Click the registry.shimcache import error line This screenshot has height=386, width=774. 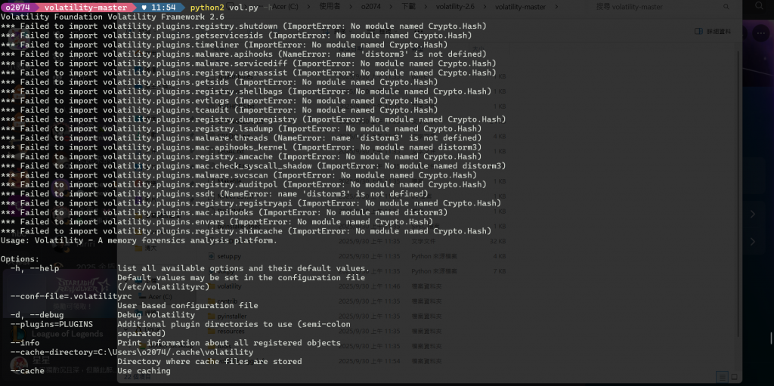246,231
